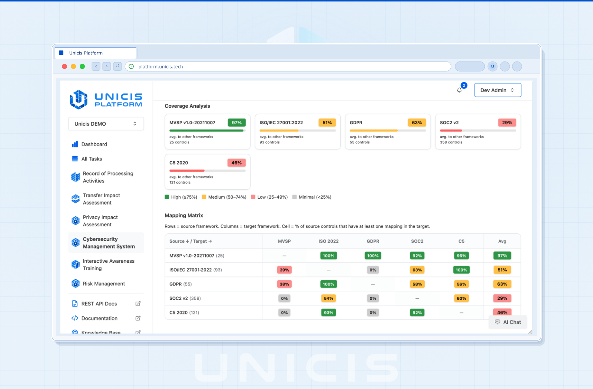The height and width of the screenshot is (389, 593).
Task: Click the Unicis Platform logo
Action: click(x=106, y=100)
